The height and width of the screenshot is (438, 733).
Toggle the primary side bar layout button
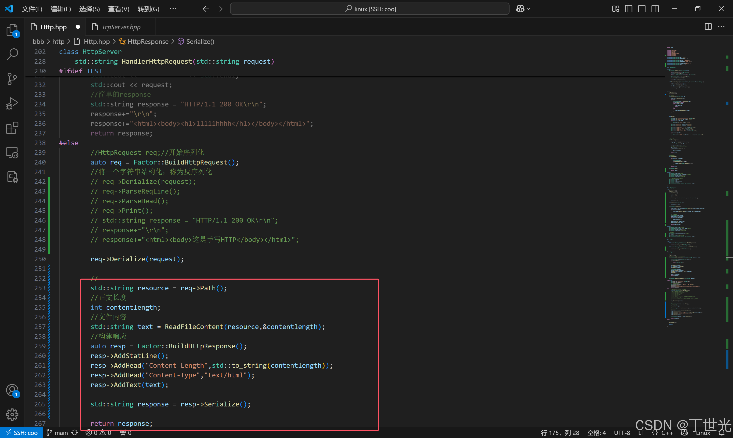(x=628, y=9)
